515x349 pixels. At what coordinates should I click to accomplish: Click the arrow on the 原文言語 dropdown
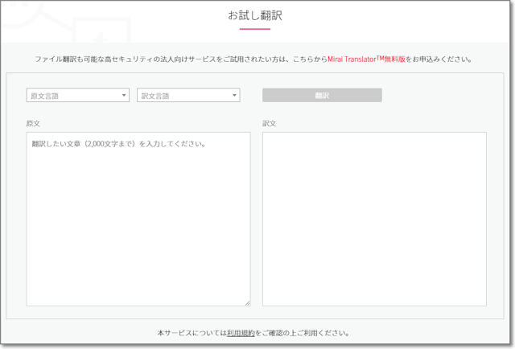[x=124, y=96]
